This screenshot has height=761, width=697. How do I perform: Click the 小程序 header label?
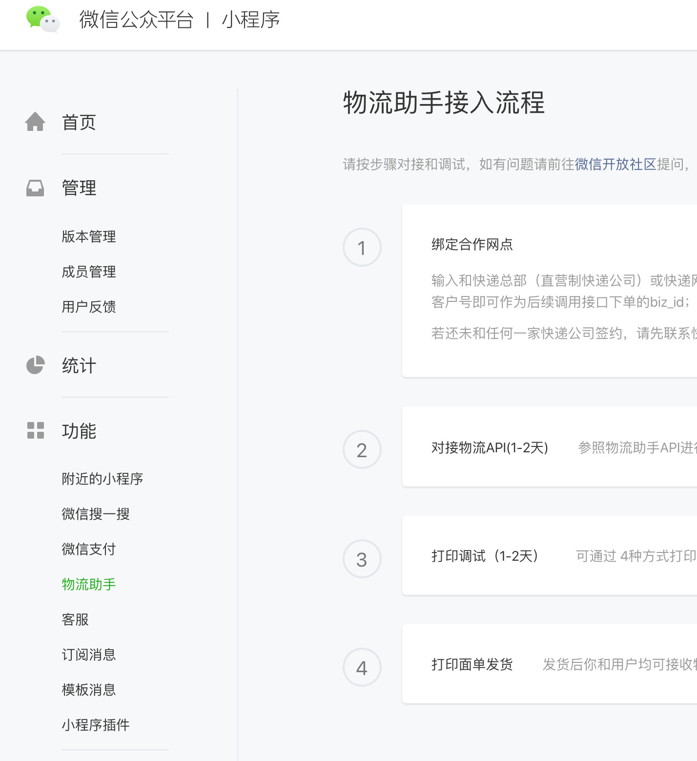pyautogui.click(x=251, y=20)
